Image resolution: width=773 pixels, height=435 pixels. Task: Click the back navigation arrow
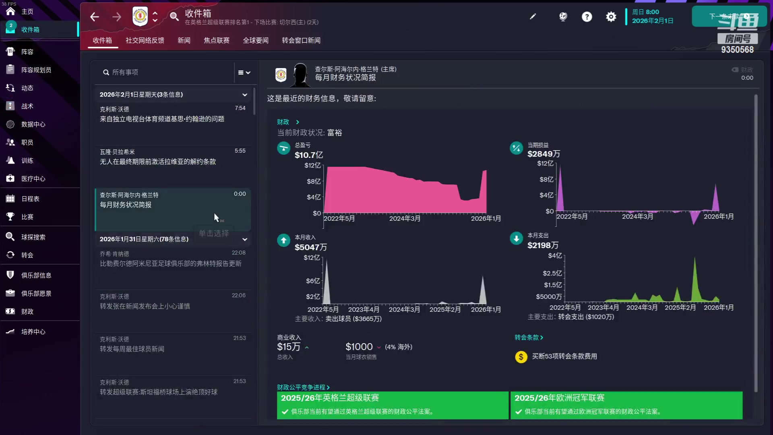click(x=95, y=17)
